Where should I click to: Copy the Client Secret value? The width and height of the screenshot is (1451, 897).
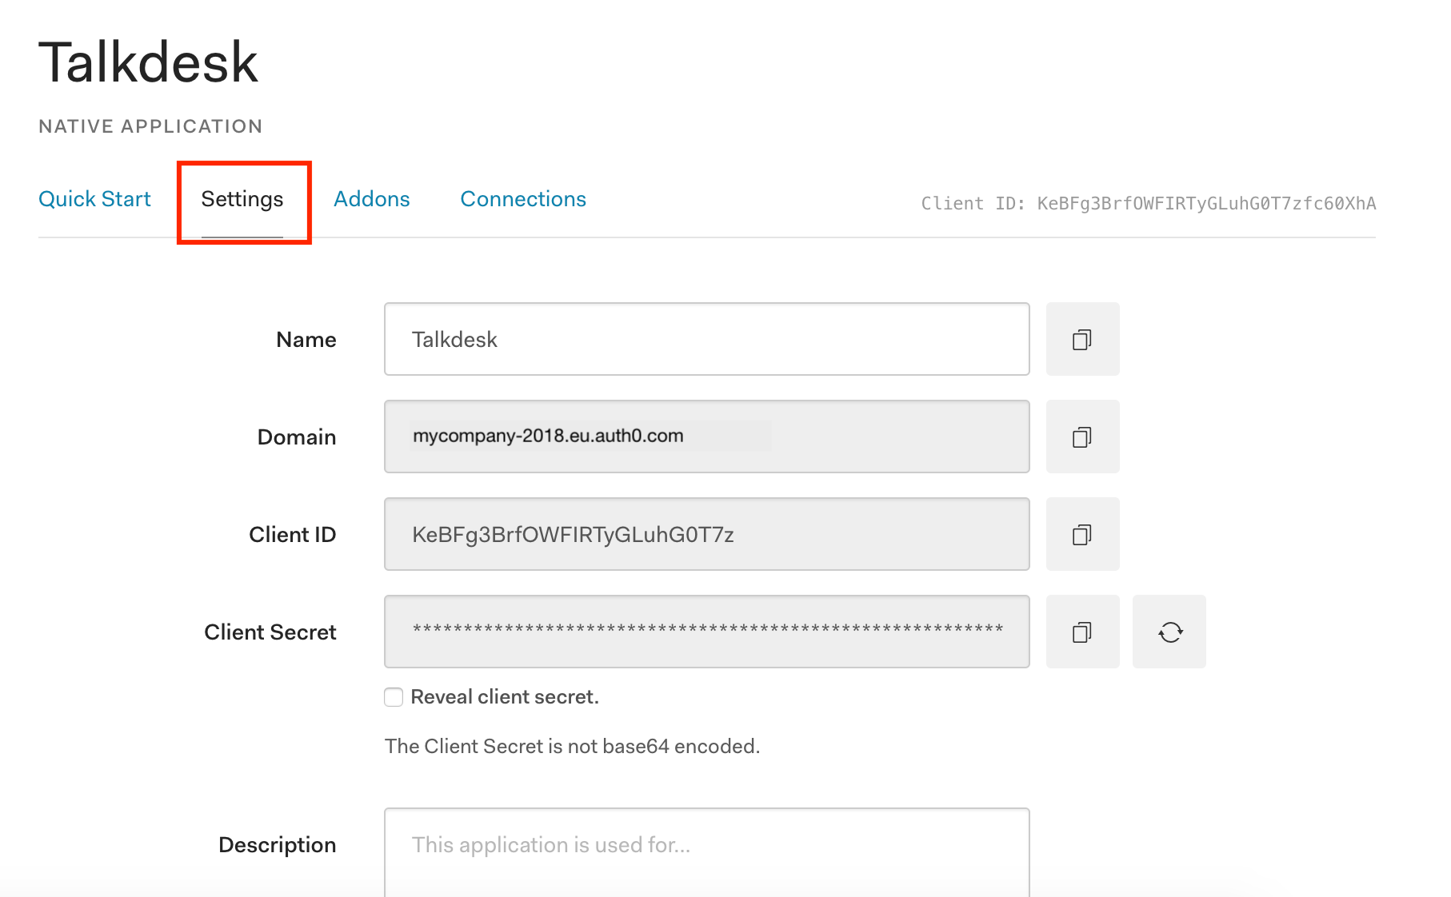1082,632
